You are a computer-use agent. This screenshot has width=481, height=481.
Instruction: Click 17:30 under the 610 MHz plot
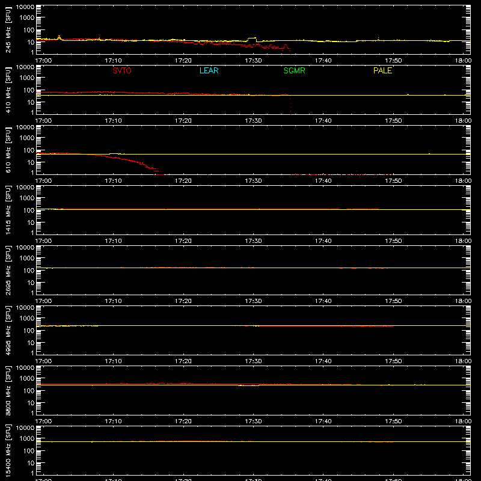pos(253,181)
